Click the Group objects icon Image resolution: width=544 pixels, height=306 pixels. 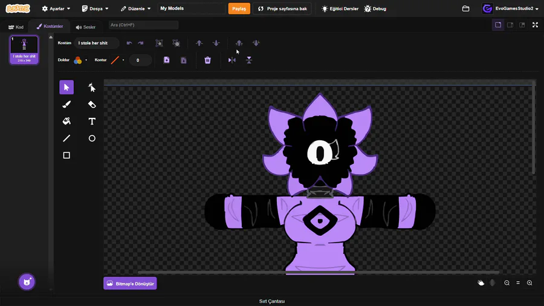(159, 43)
